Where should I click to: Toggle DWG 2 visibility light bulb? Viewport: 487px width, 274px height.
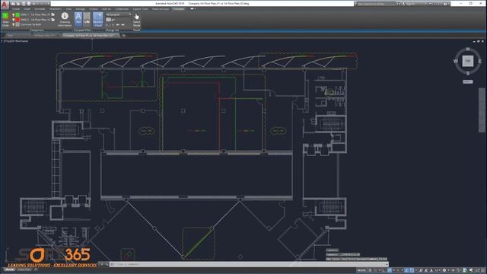[x=14, y=20]
